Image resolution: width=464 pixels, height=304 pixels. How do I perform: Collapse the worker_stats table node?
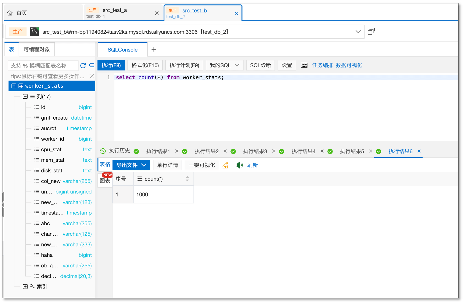14,86
